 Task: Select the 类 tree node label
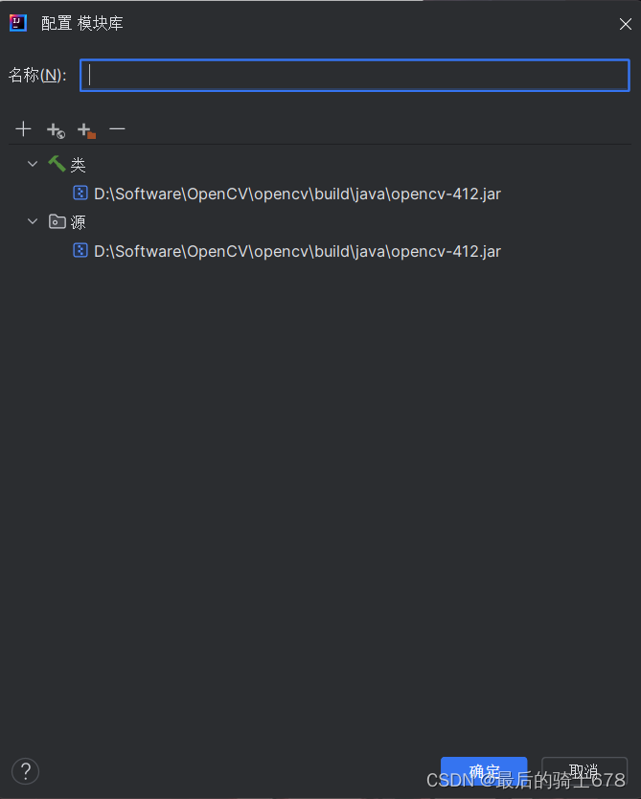click(x=78, y=164)
